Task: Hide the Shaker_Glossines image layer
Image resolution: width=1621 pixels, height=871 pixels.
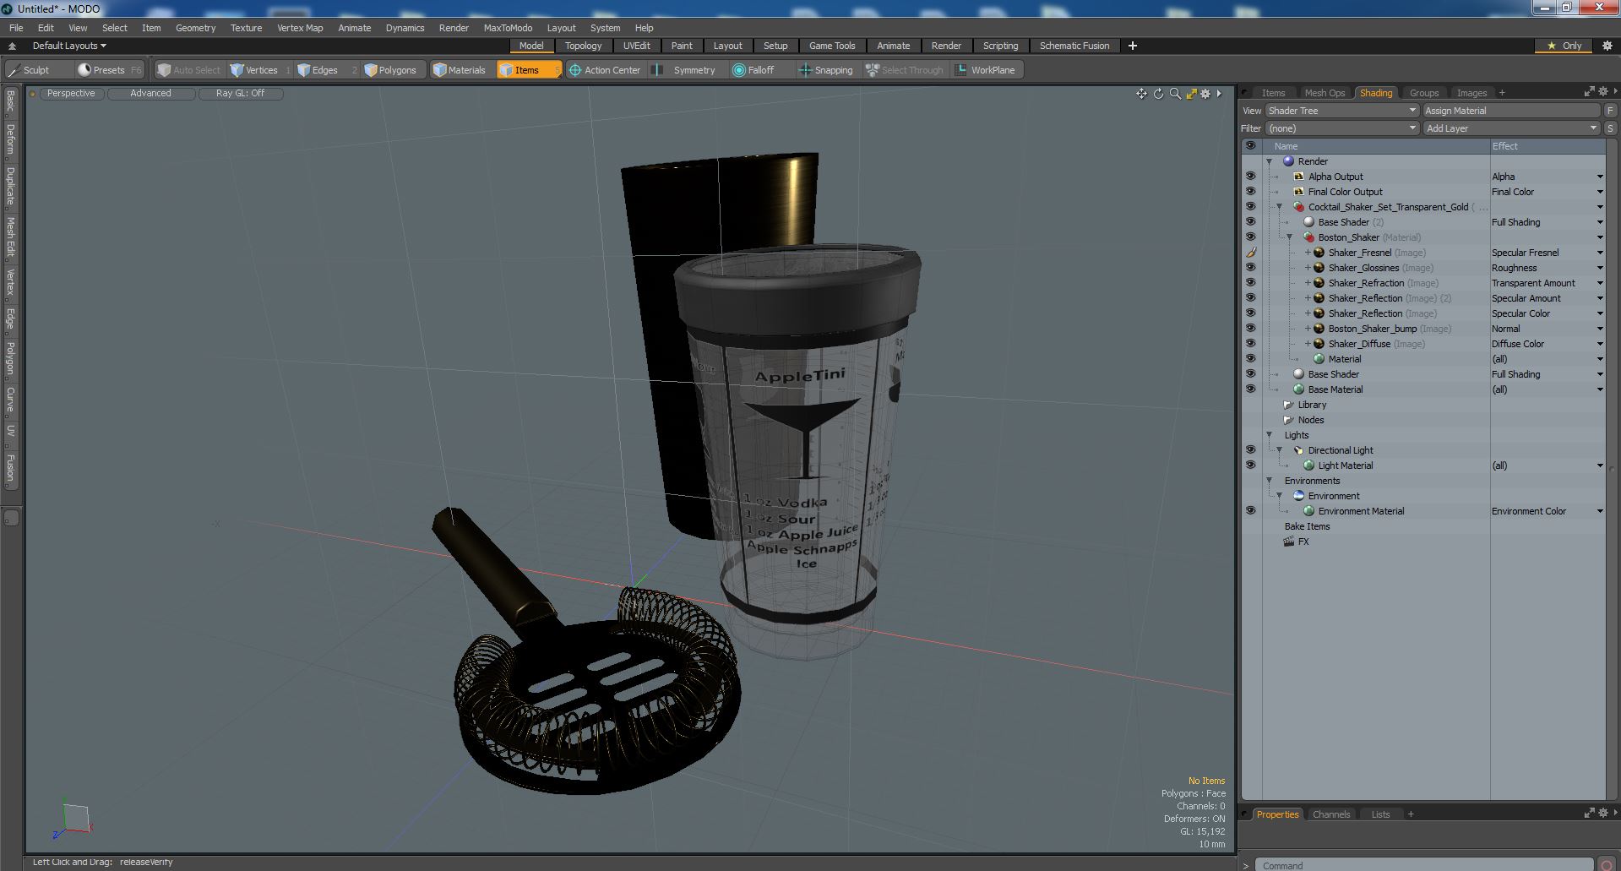Action: pos(1250,268)
